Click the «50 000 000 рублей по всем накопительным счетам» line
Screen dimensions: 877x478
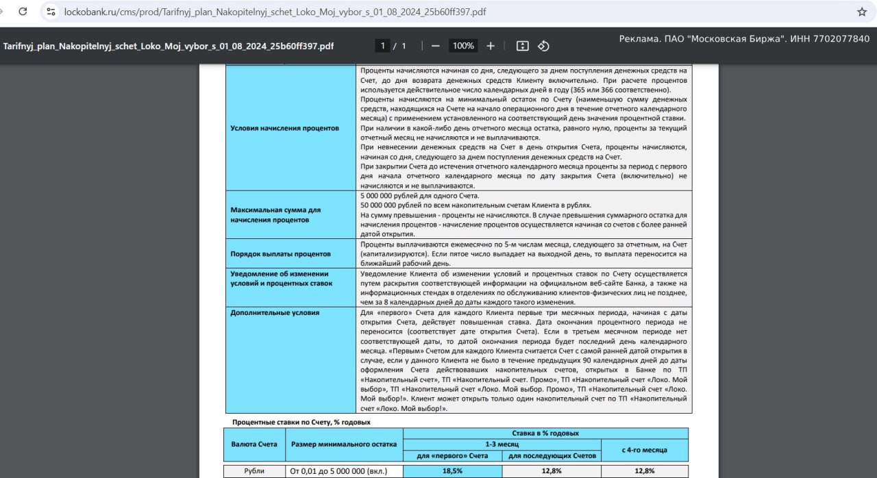pyautogui.click(x=475, y=205)
